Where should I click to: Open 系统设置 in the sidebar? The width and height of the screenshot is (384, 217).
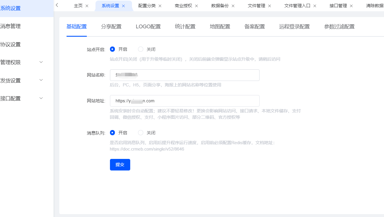tap(27, 8)
